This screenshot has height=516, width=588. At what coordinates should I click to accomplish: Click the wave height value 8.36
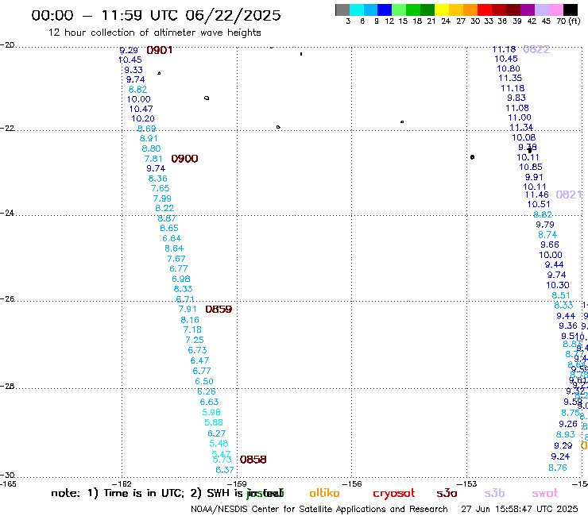(x=158, y=179)
